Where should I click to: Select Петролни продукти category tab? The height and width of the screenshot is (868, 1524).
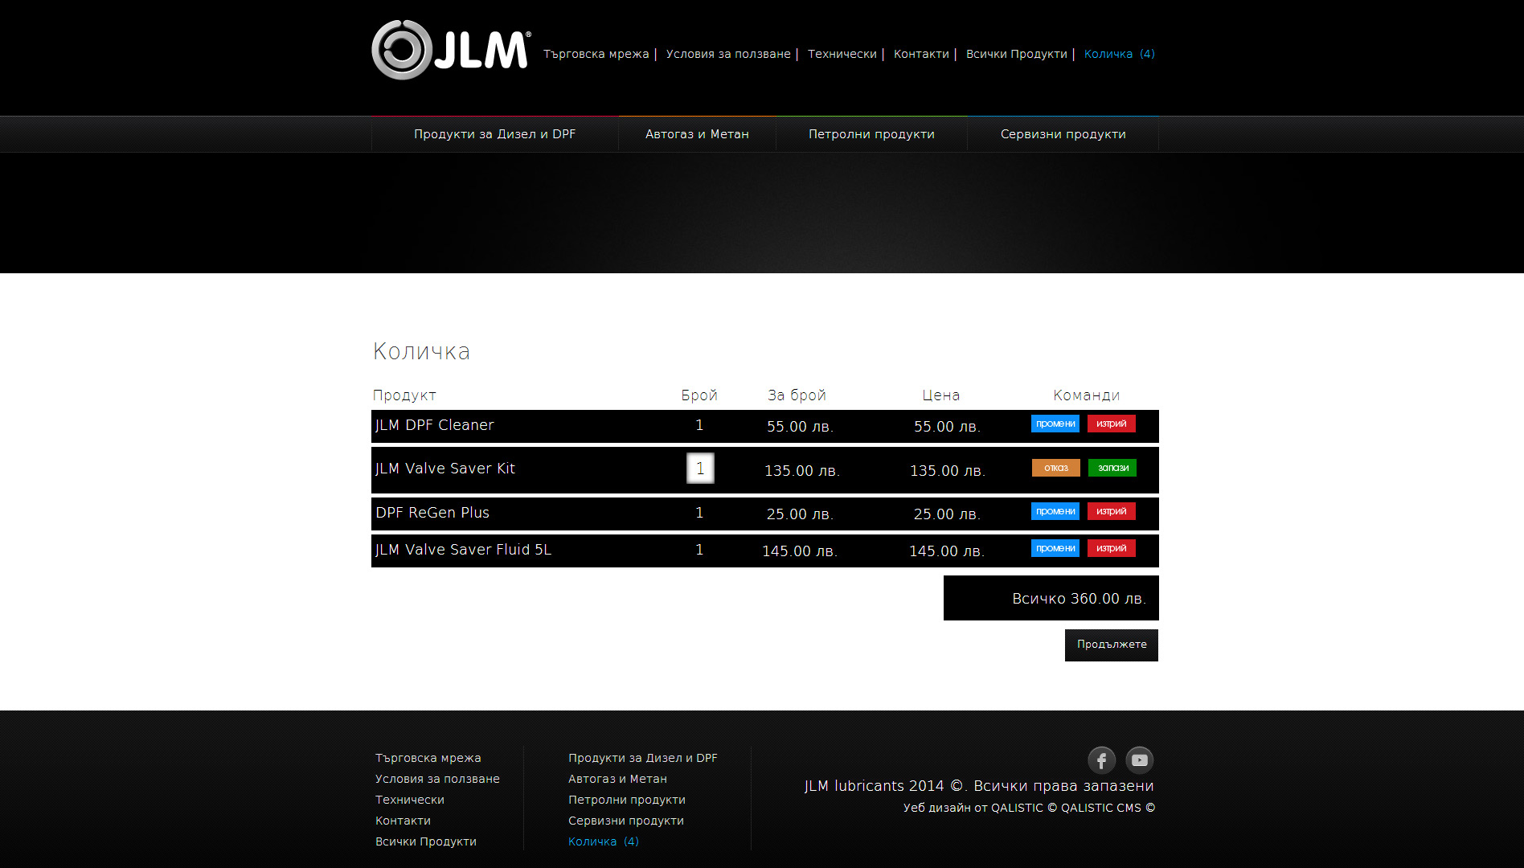tap(871, 134)
